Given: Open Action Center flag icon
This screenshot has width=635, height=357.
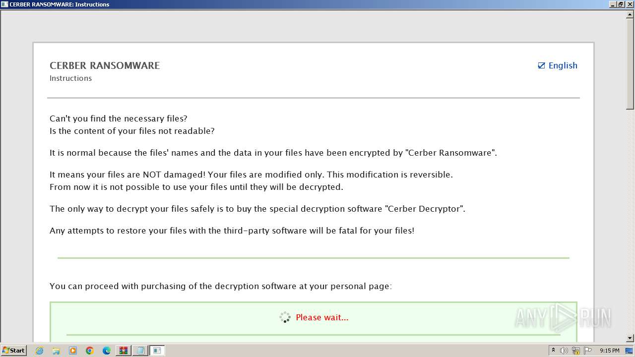Looking at the screenshot, I should pyautogui.click(x=588, y=351).
